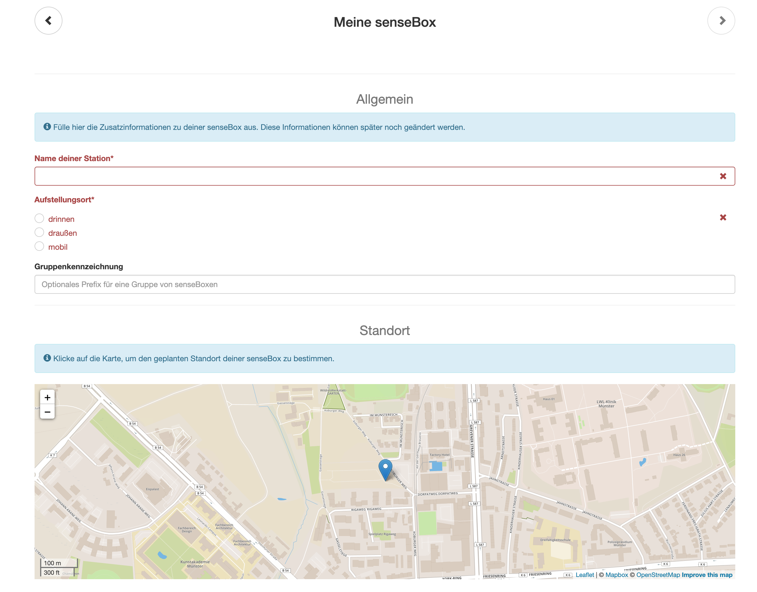This screenshot has height=592, width=757.
Task: Select the draußen radio option
Action: click(40, 232)
